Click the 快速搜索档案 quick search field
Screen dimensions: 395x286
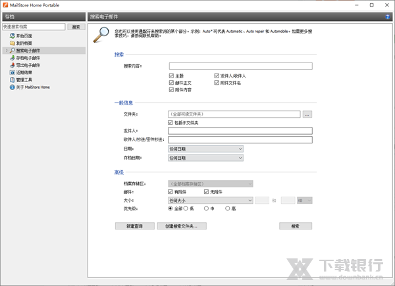click(x=34, y=27)
